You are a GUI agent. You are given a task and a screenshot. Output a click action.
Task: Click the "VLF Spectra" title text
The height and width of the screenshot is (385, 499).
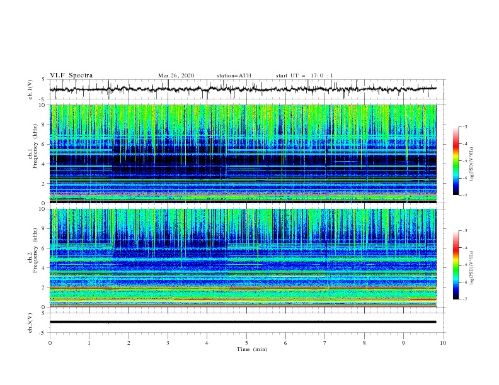click(71, 75)
